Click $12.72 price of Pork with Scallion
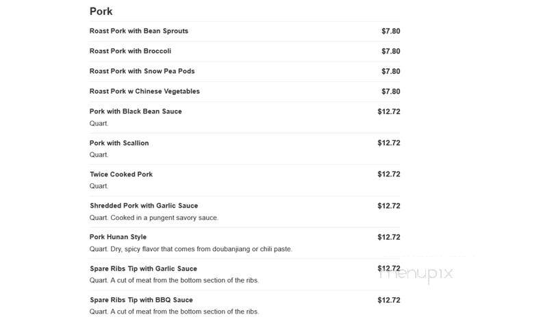The image size is (539, 330). [x=389, y=143]
